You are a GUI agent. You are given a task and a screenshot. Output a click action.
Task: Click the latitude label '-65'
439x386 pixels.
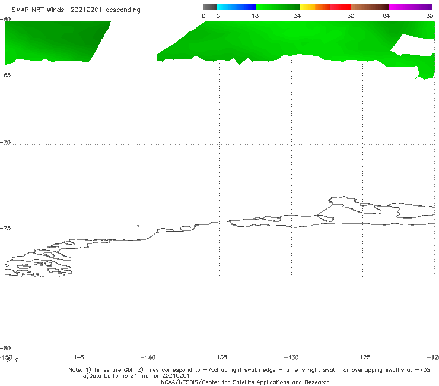click(x=5, y=75)
